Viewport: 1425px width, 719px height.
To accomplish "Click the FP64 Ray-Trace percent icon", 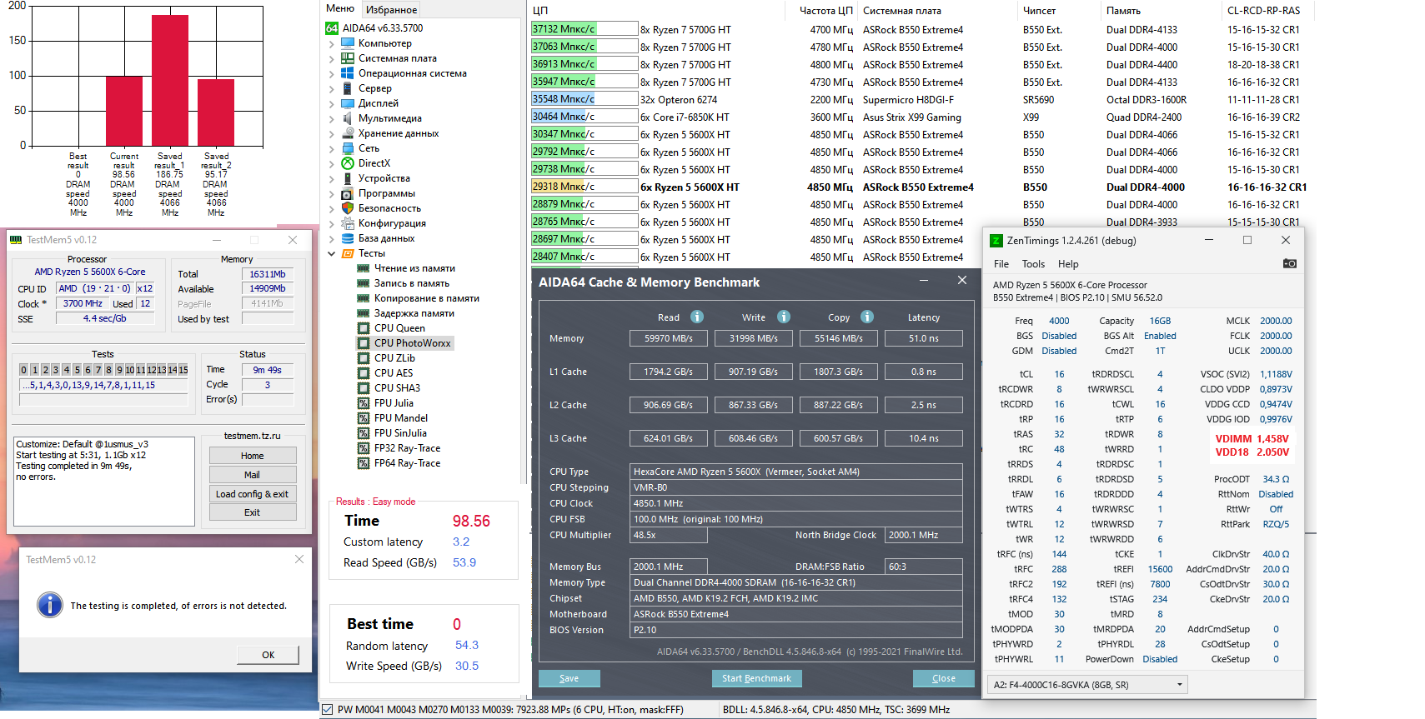I will coord(364,463).
